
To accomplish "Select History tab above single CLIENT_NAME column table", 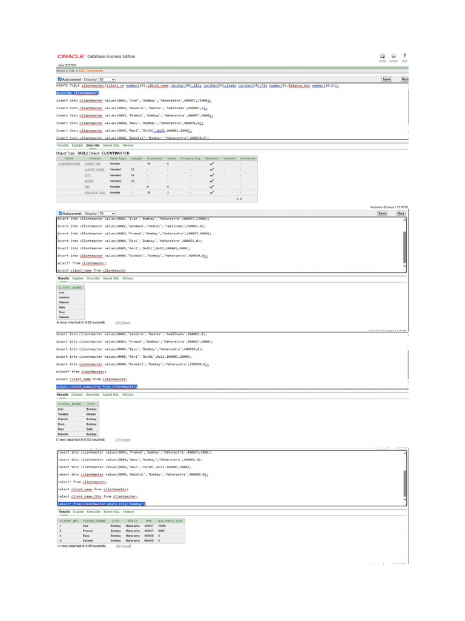I will 128,278.
